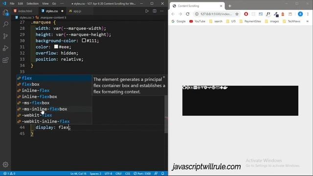Close the suggestion details panel

[164, 77]
